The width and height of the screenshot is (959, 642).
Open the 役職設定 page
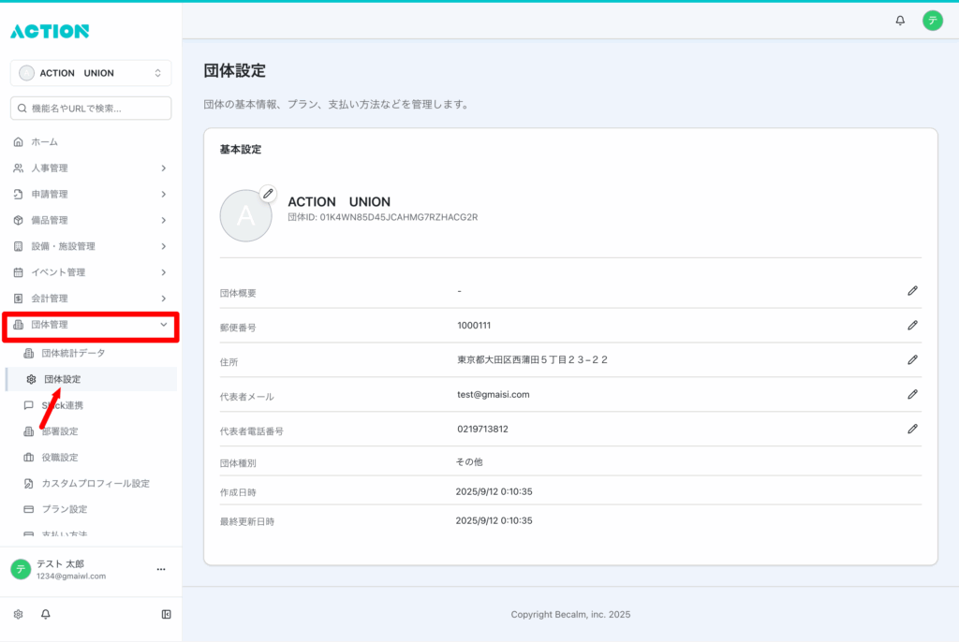(x=59, y=458)
